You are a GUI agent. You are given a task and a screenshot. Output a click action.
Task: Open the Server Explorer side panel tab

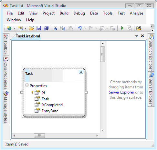[151, 89]
